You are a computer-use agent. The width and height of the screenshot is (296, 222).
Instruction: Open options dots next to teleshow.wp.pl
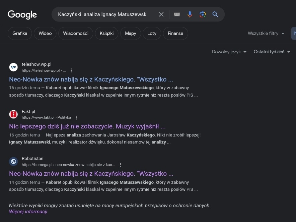point(71,70)
